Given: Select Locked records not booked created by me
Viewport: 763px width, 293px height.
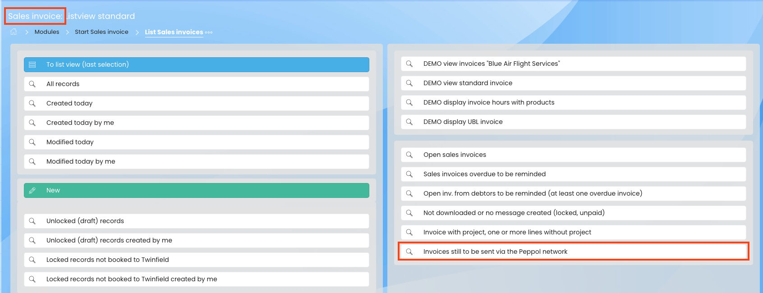Looking at the screenshot, I should coord(197,279).
